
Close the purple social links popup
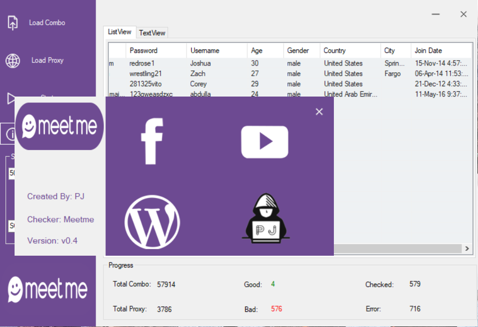coord(319,112)
